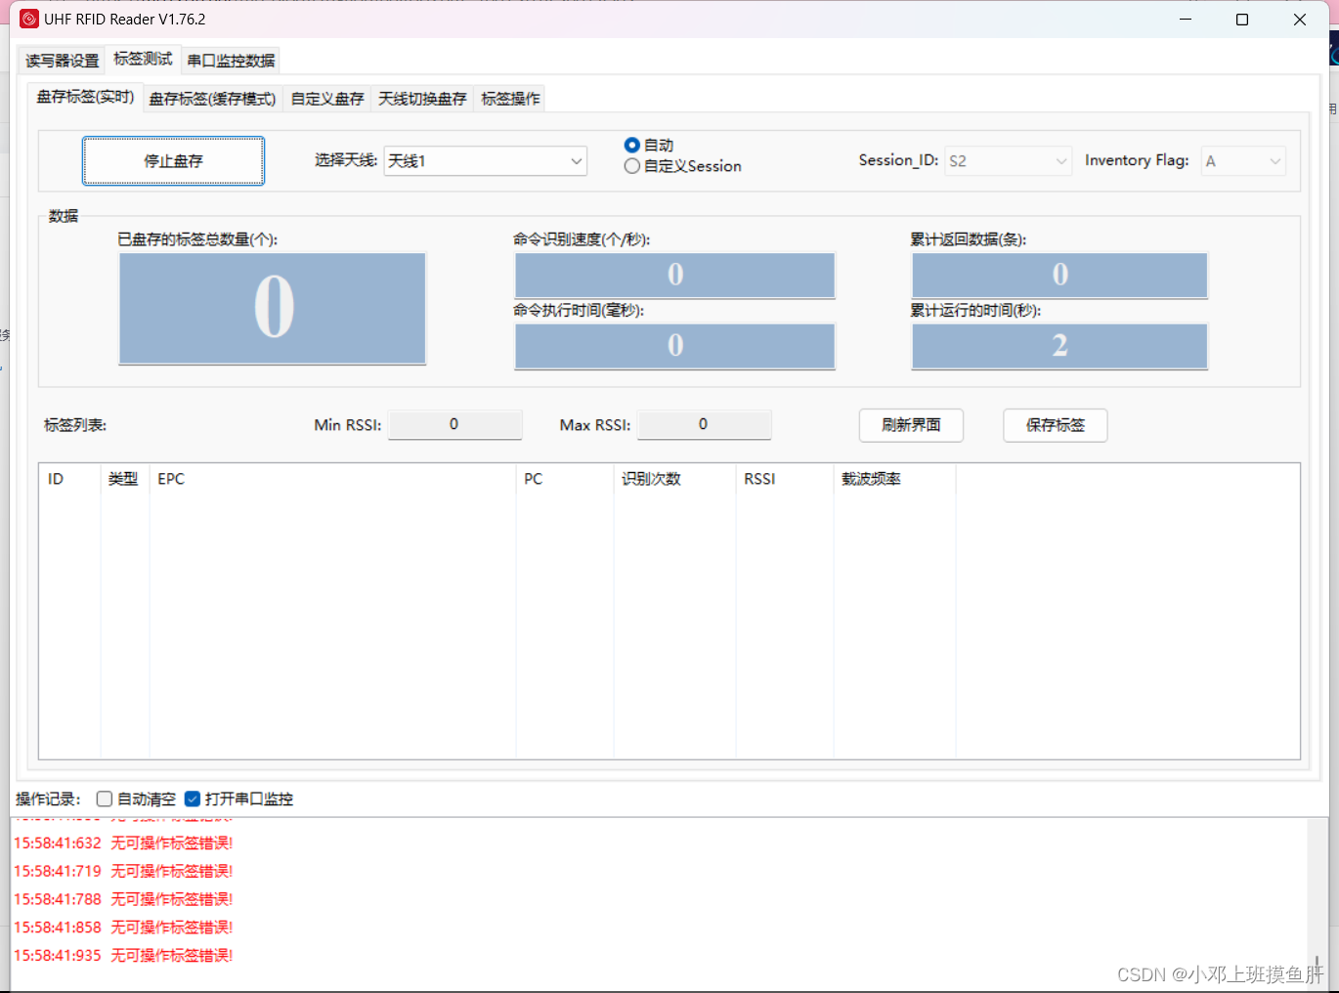Click the 15:58:41:632 log entry

(123, 842)
